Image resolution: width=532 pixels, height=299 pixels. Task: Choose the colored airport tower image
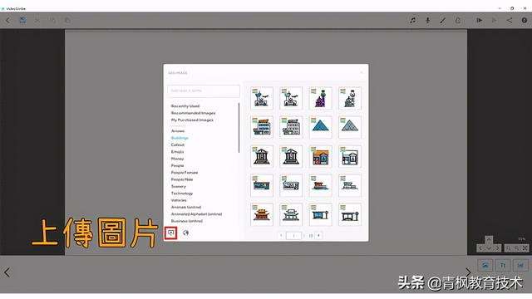point(262,98)
